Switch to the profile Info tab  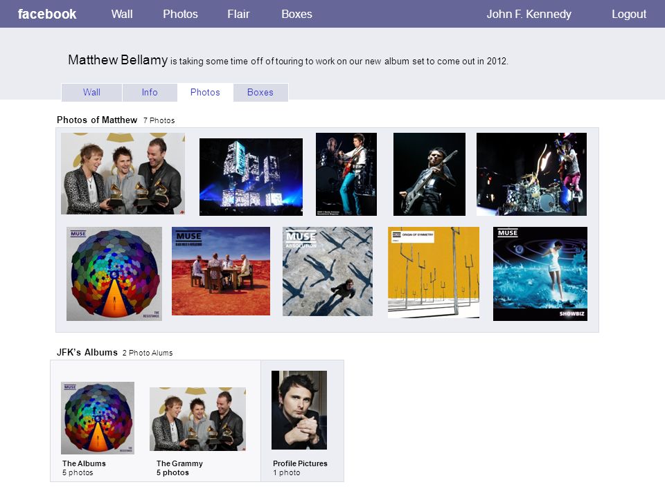[150, 92]
